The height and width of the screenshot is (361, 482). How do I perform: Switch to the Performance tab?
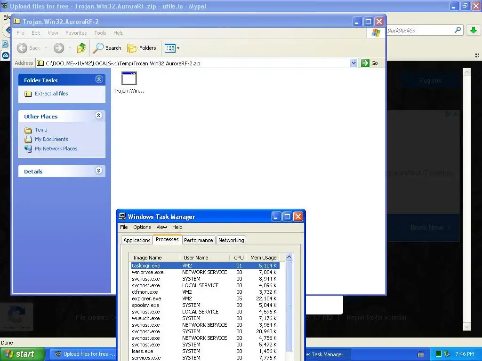click(198, 240)
